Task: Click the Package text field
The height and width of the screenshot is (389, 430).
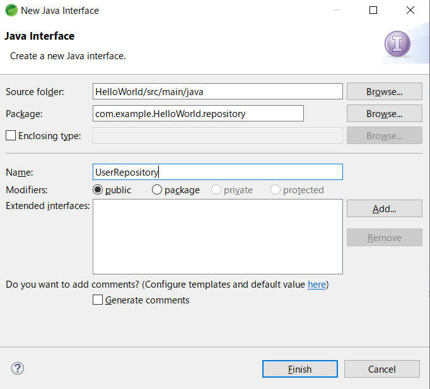Action: pyautogui.click(x=198, y=113)
